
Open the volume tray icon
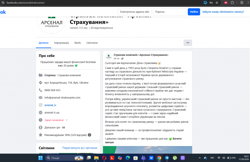click(x=224, y=158)
